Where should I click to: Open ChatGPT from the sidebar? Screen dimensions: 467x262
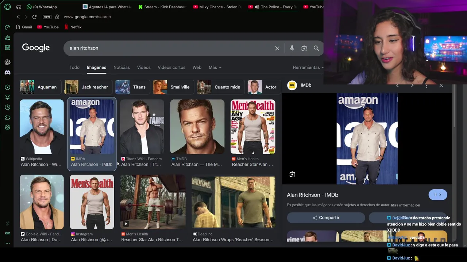click(7, 62)
